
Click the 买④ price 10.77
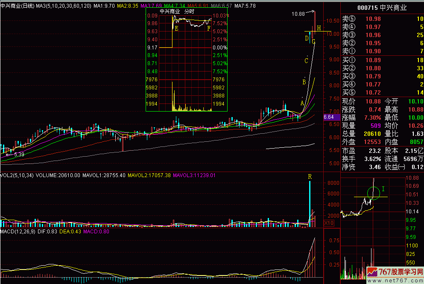click(x=373, y=84)
